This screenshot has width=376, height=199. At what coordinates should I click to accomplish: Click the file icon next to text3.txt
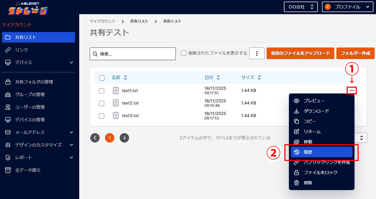(115, 116)
